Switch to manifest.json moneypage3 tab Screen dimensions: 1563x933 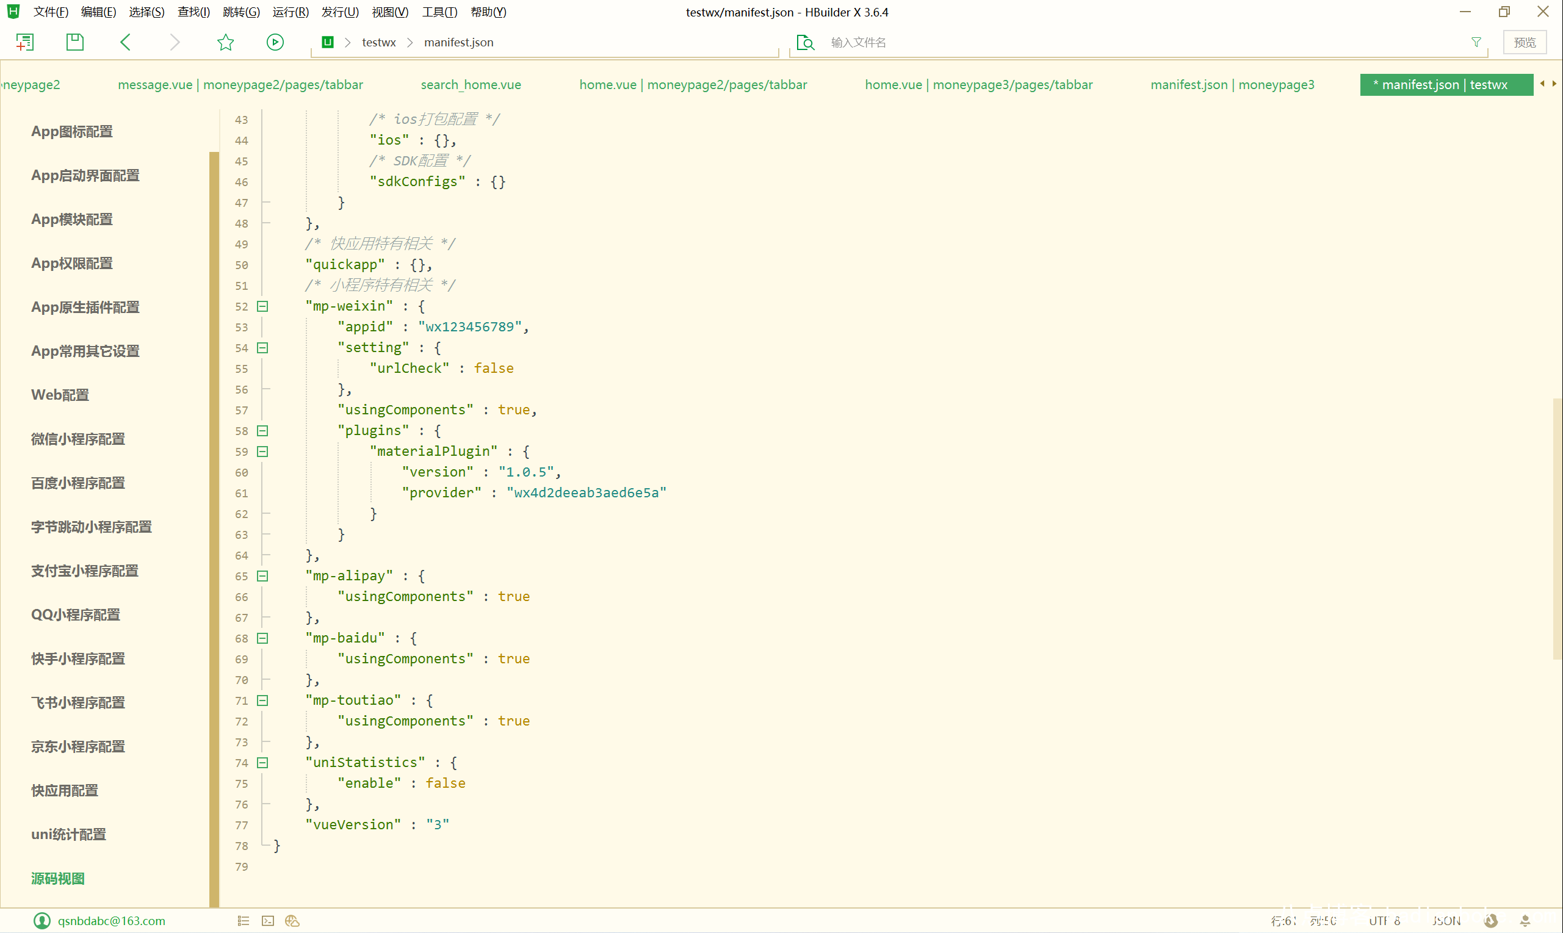[x=1232, y=84]
